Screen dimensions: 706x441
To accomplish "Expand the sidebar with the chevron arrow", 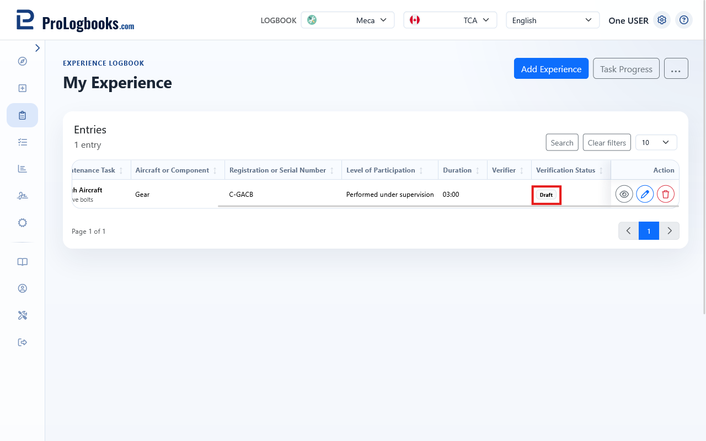I will click(x=38, y=48).
